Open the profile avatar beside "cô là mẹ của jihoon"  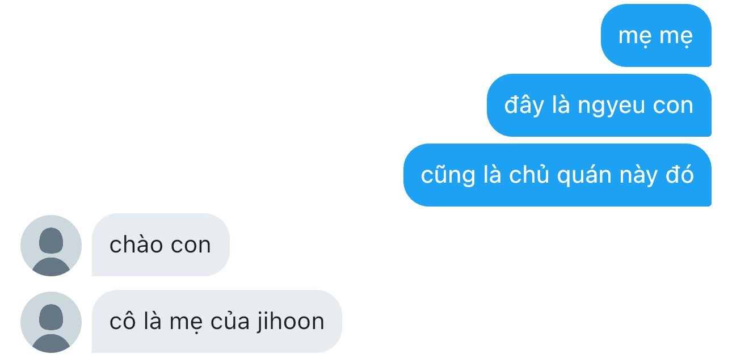51,322
